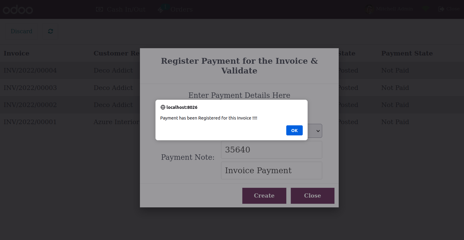The height and width of the screenshot is (240, 464).
Task: Open the payment journal dropdown arrow
Action: (318, 131)
